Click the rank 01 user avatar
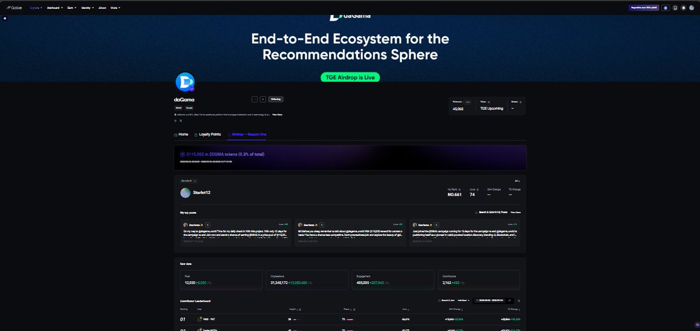 click(199, 319)
